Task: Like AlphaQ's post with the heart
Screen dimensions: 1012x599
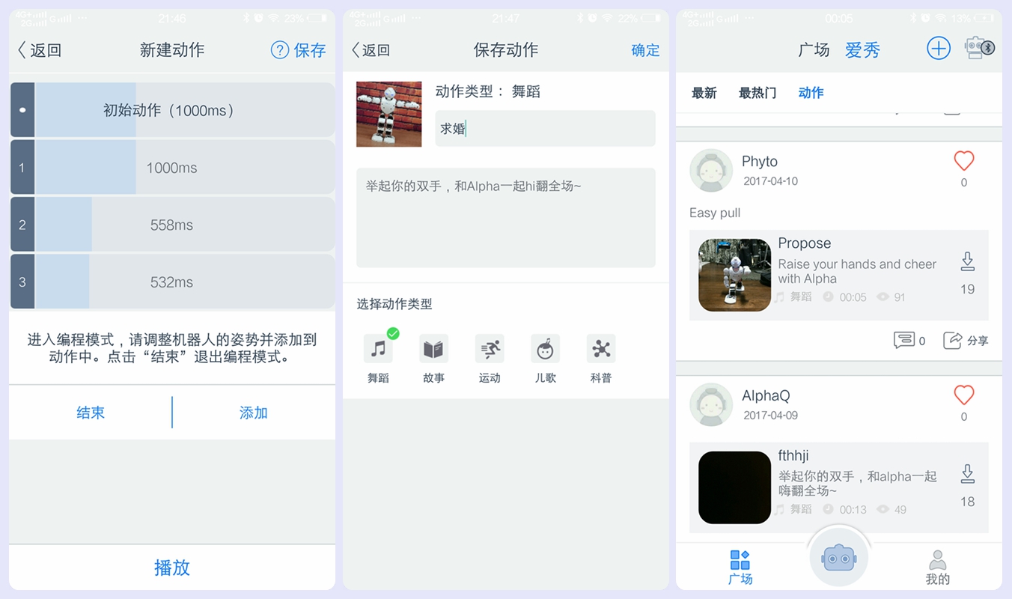Action: click(x=963, y=395)
